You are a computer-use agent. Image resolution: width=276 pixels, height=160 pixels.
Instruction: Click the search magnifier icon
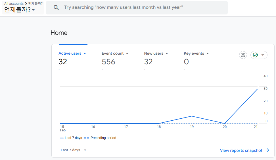56,7
